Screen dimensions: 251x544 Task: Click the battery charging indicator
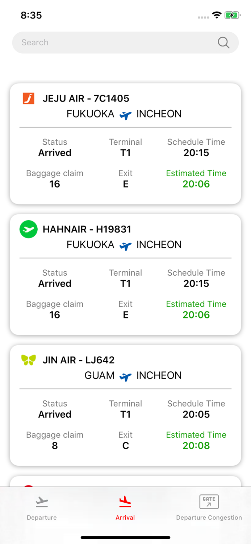[232, 15]
